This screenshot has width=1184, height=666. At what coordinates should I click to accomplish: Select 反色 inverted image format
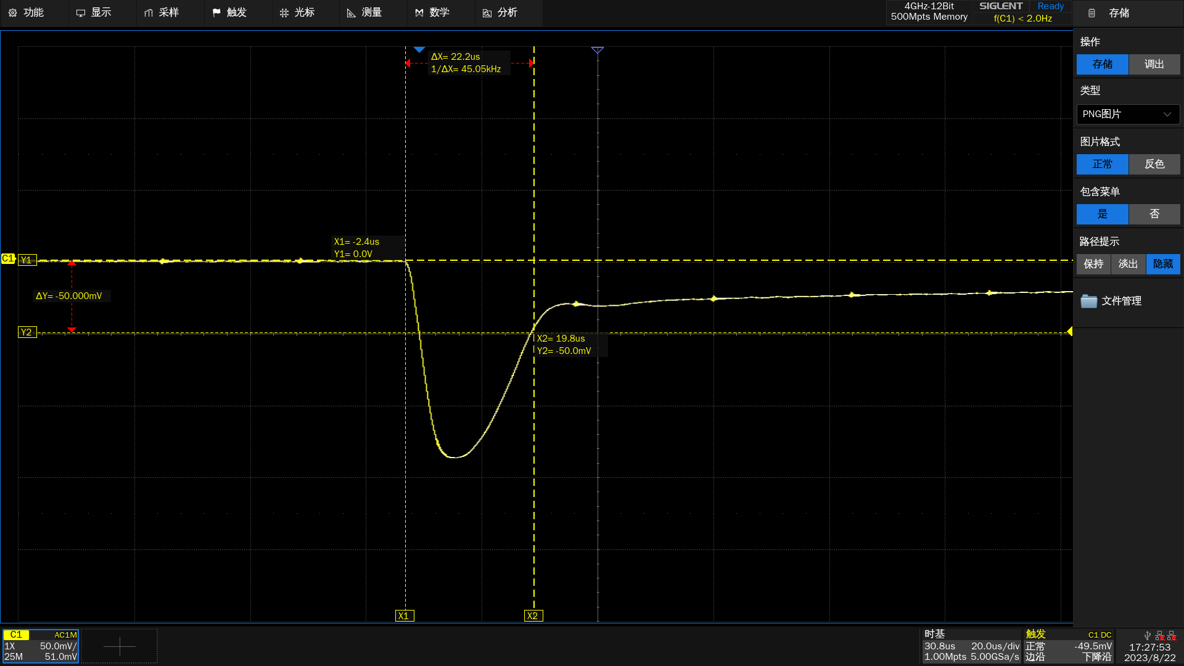[1154, 164]
